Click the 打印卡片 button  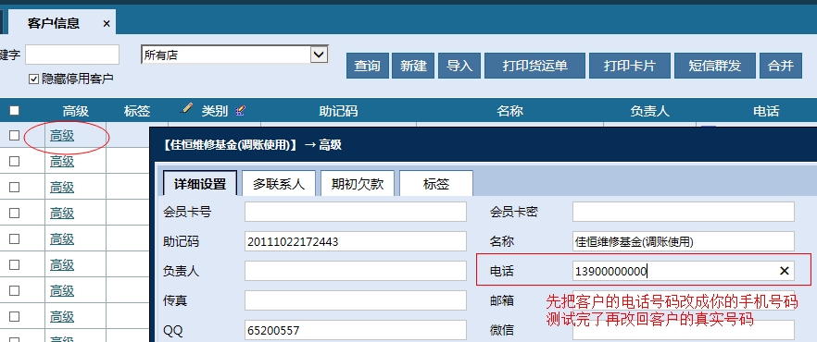pos(630,66)
